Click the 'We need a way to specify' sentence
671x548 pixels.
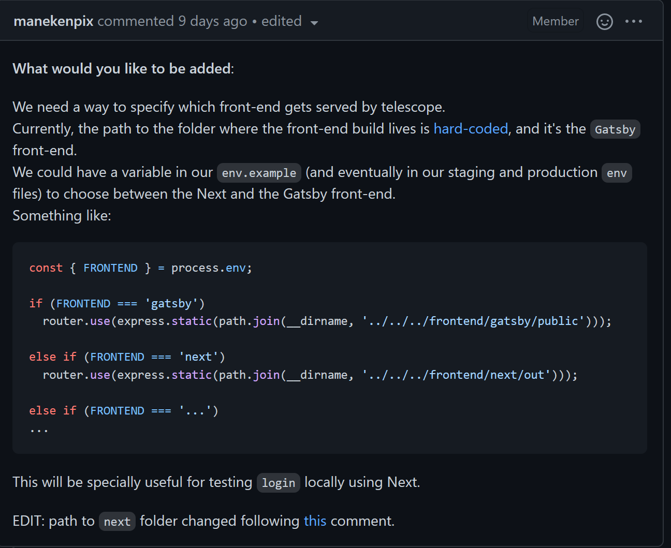(229, 107)
